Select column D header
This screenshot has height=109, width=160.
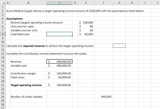pos(75,3)
